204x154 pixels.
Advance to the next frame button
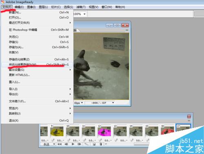coord(80,144)
